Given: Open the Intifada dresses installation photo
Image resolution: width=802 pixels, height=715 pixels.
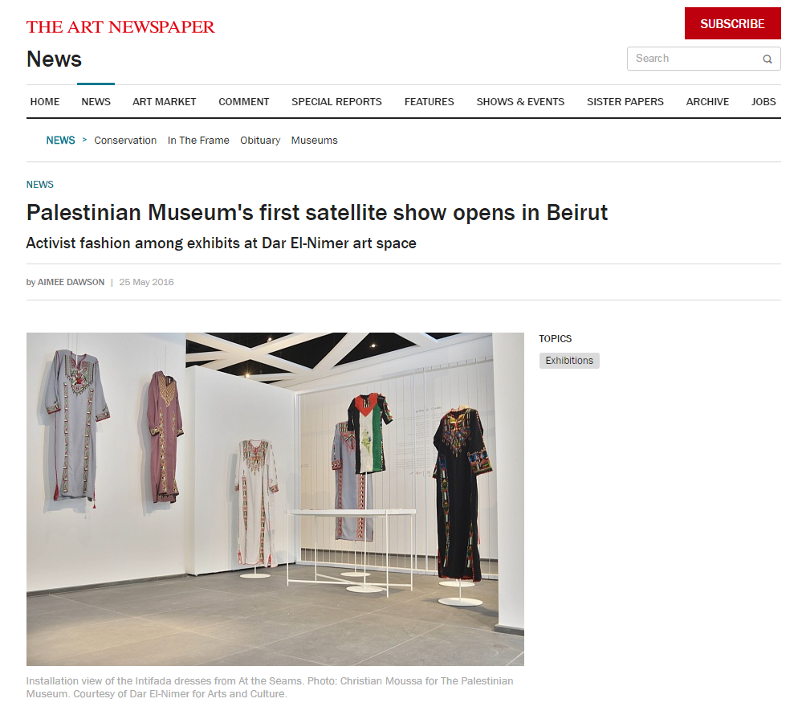Looking at the screenshot, I should click(275, 499).
